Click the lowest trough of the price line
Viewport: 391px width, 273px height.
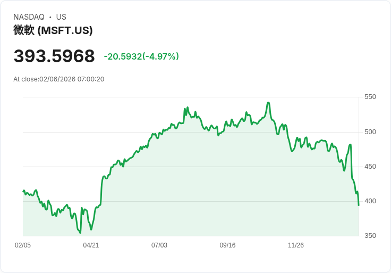pyautogui.click(x=80, y=233)
